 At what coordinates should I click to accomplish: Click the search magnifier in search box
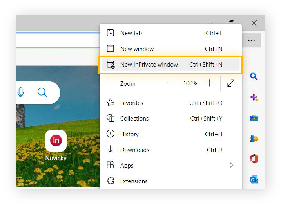click(x=42, y=92)
